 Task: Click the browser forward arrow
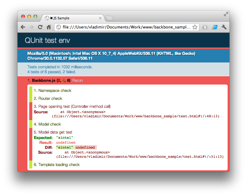point(31,27)
